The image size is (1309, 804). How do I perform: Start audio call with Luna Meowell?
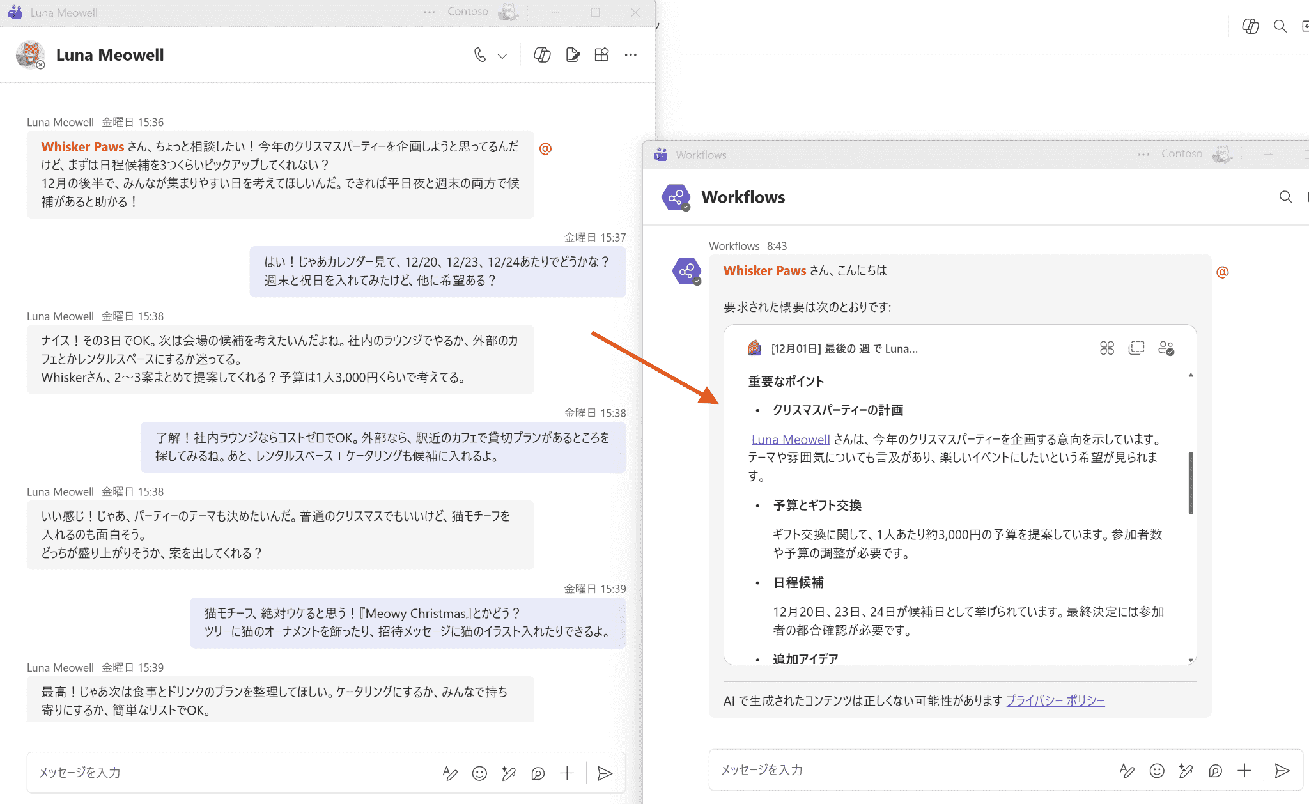(479, 55)
